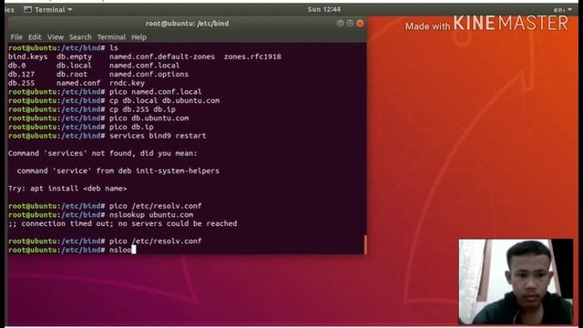Click the command 'pico named.conf.local'

pos(156,92)
